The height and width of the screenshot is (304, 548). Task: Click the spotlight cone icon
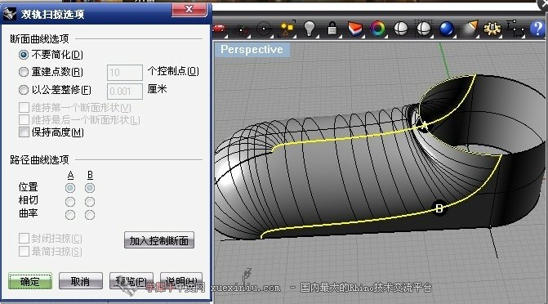(470, 29)
